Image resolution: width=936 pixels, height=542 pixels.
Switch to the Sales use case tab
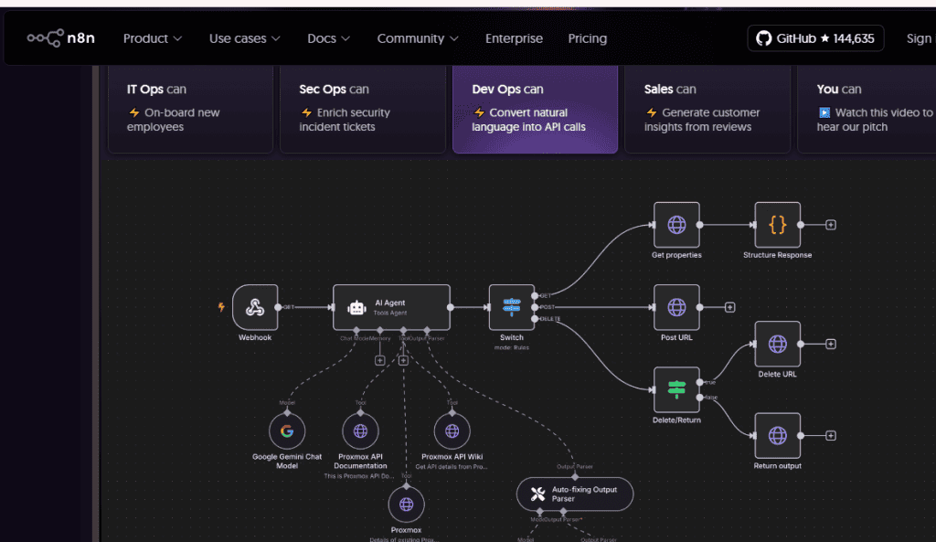[x=707, y=108]
